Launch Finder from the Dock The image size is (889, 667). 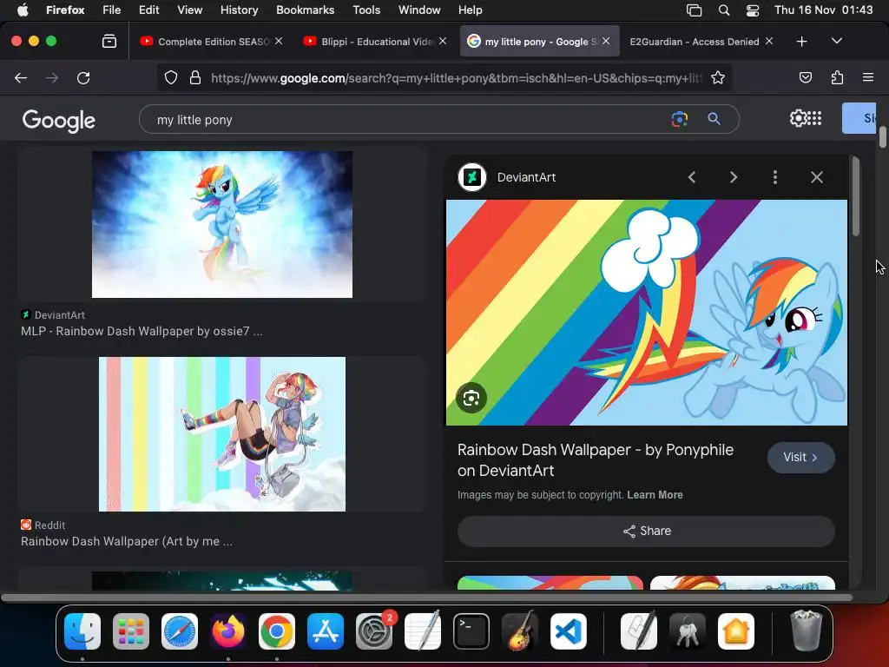(x=82, y=631)
